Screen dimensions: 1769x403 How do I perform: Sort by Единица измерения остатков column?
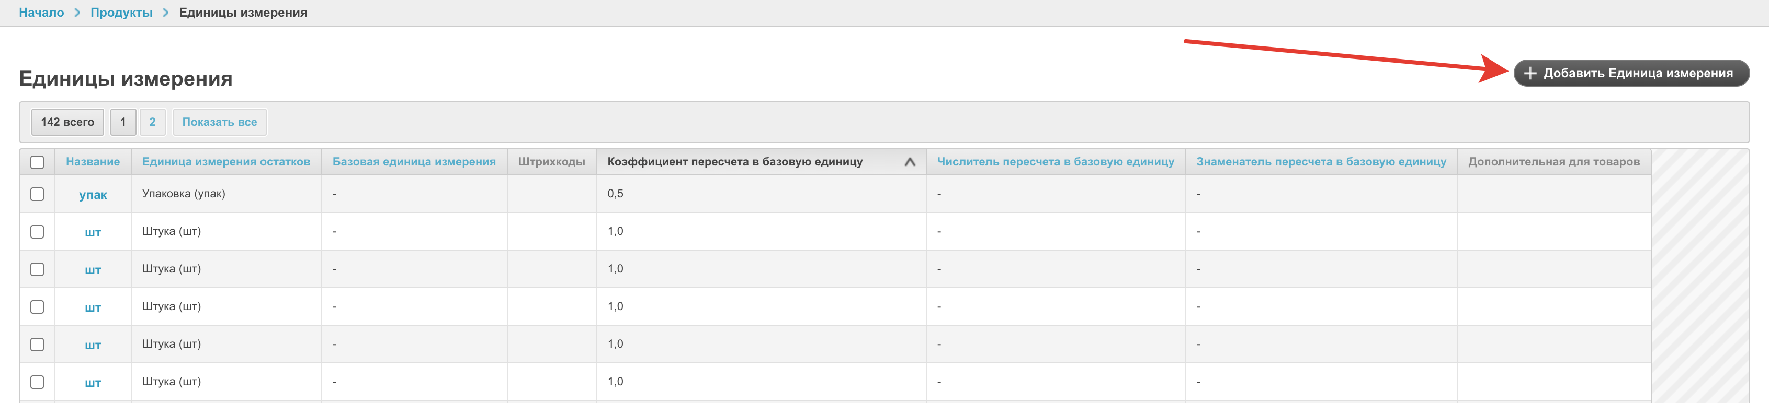click(x=226, y=162)
